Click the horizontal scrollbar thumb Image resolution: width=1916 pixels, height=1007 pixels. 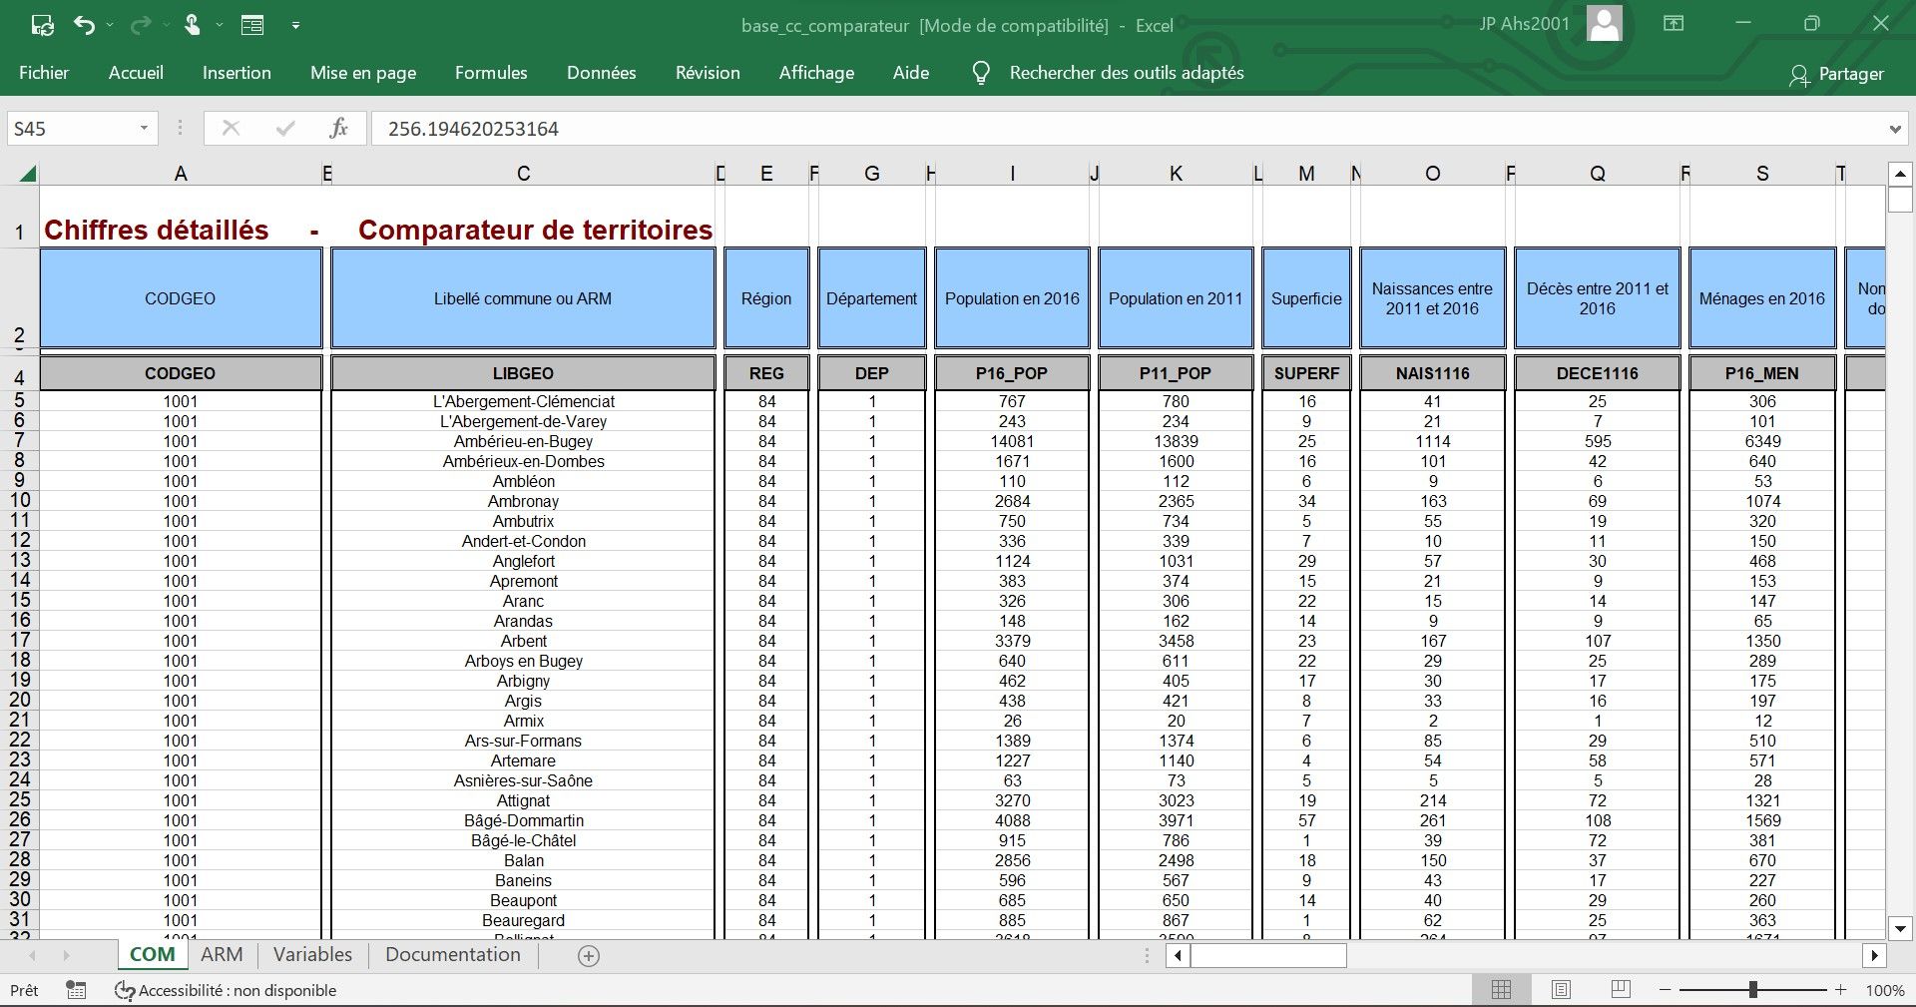click(x=1268, y=956)
